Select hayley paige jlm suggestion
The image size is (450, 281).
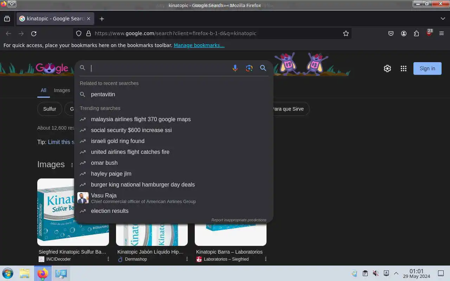pyautogui.click(x=174, y=174)
